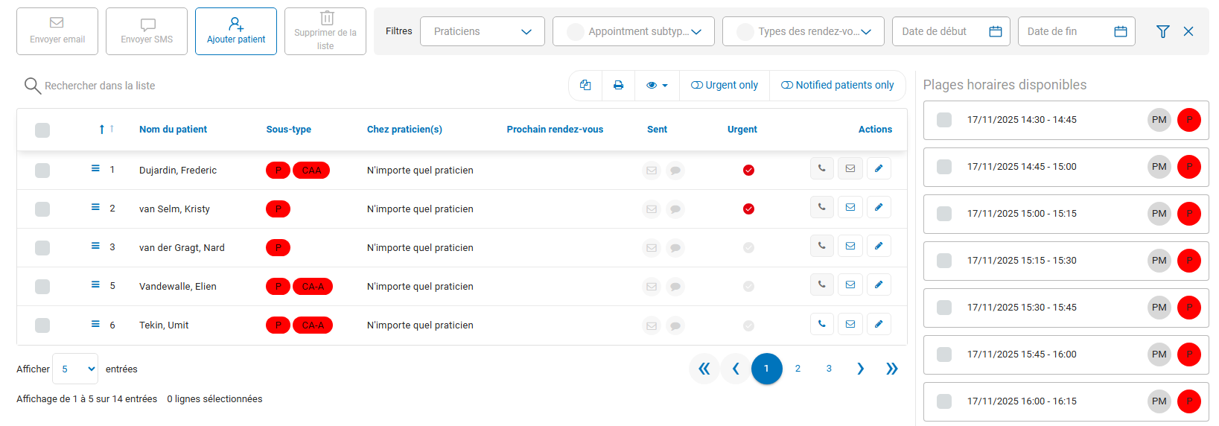The image size is (1219, 426).
Task: Open the Praticiens filter dropdown
Action: 482,31
